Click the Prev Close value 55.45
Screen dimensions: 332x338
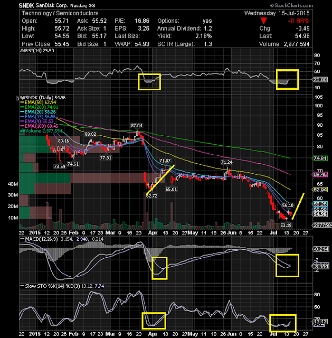[x=62, y=44]
